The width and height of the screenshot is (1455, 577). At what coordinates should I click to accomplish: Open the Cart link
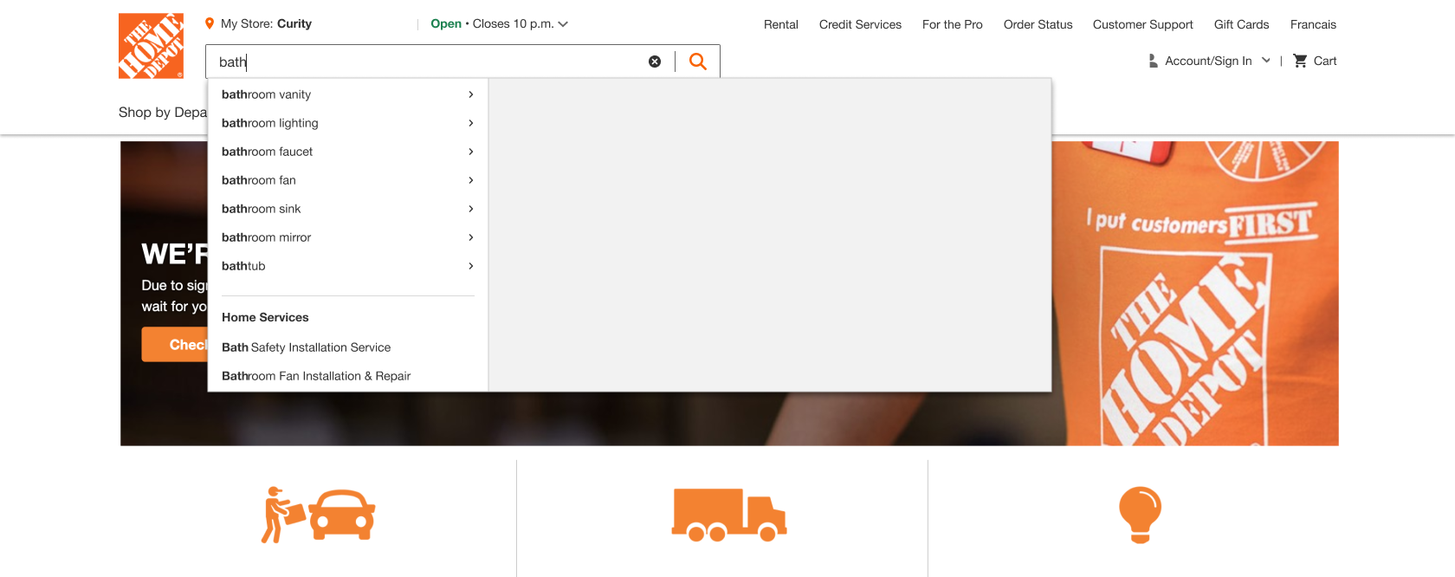1325,61
